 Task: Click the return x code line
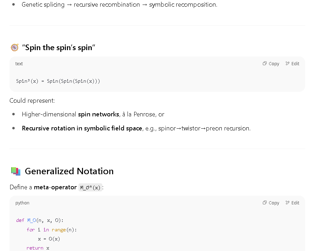38,248
